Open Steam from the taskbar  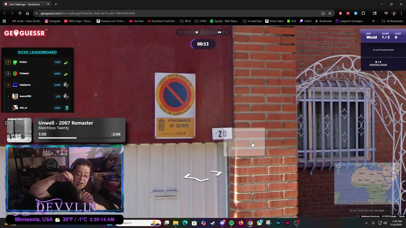coord(213,223)
